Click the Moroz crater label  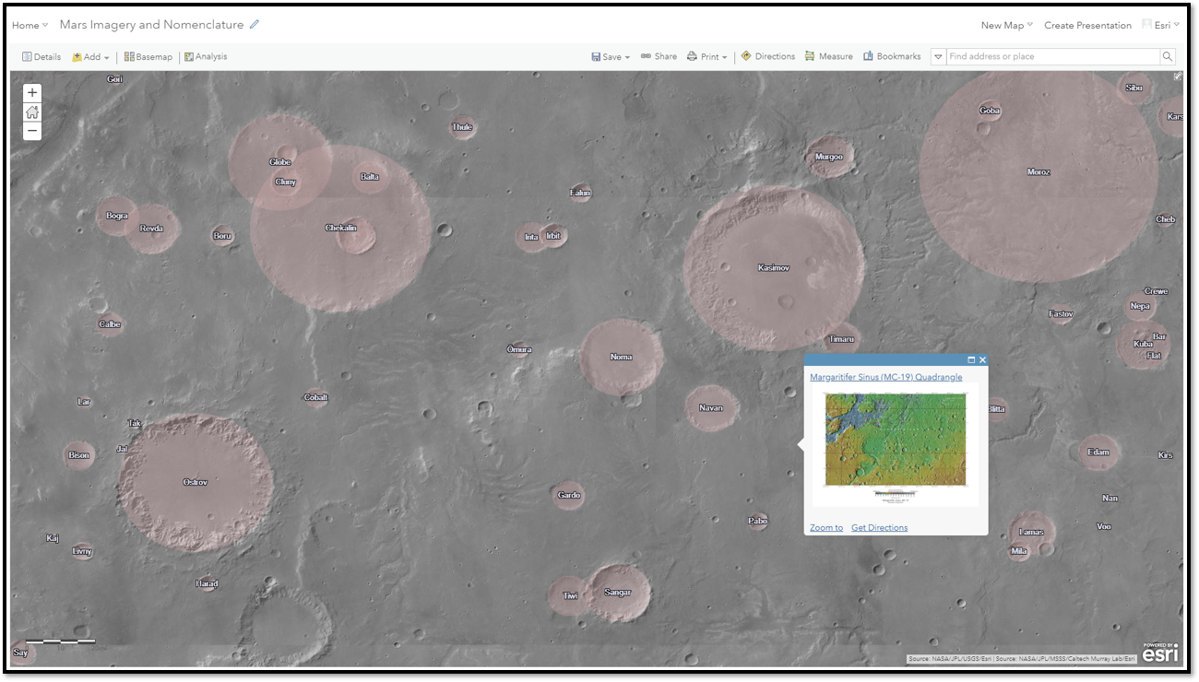(1039, 171)
